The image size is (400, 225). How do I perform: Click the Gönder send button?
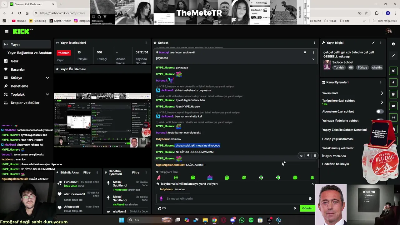(307, 208)
